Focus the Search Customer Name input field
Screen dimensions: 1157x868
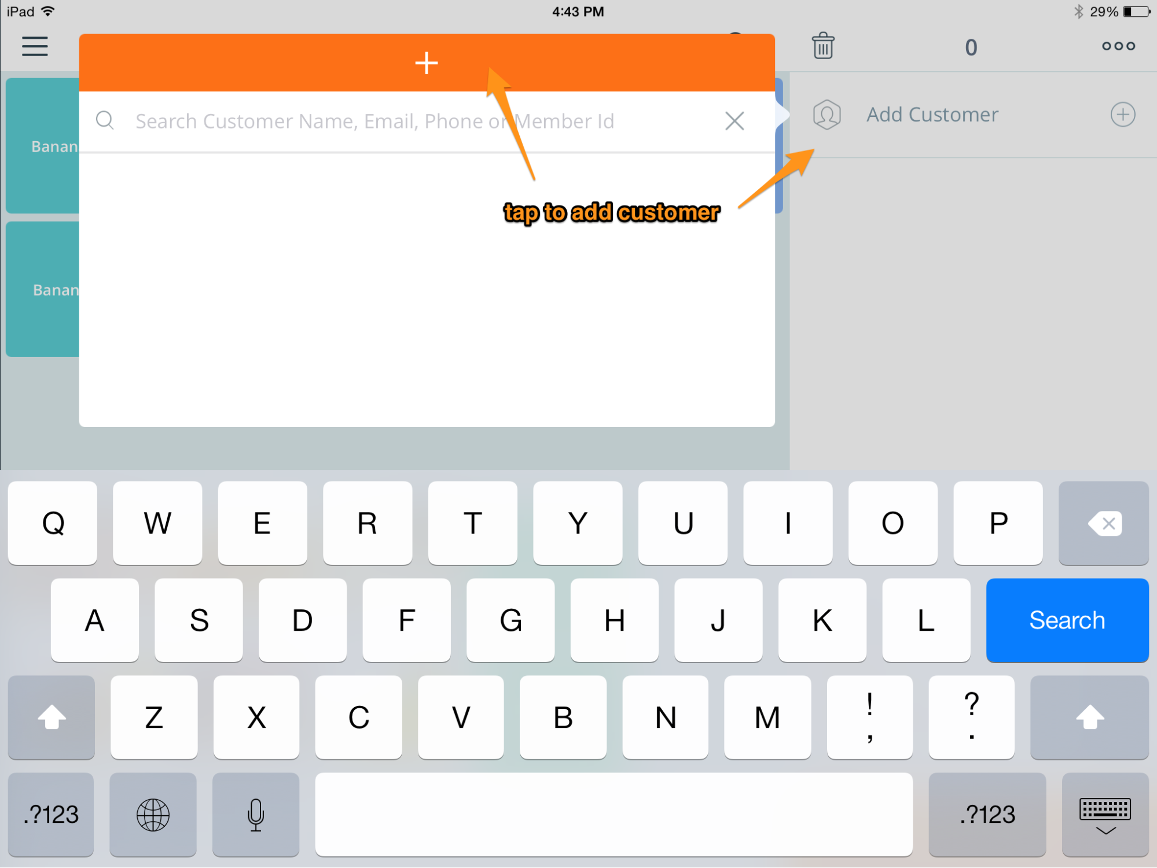point(405,121)
